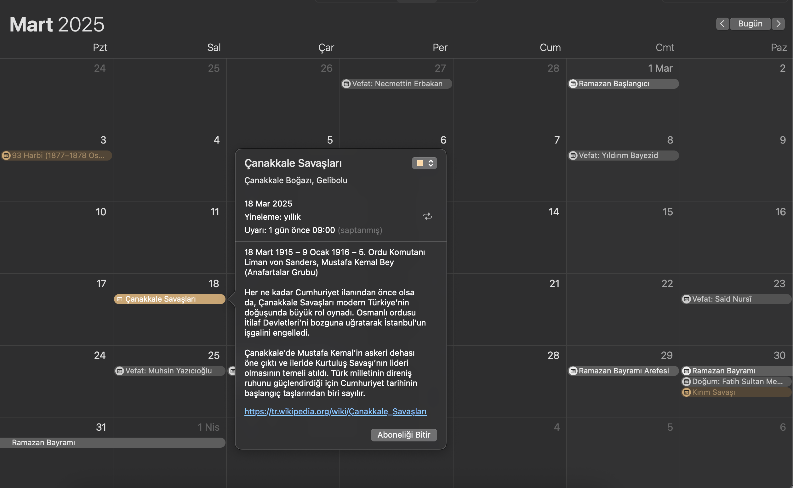
Task: Open calendar color picker in popover
Action: 424,163
